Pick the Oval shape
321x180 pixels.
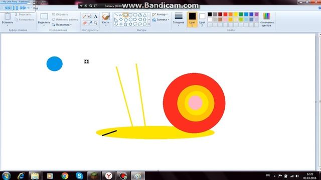126,15
